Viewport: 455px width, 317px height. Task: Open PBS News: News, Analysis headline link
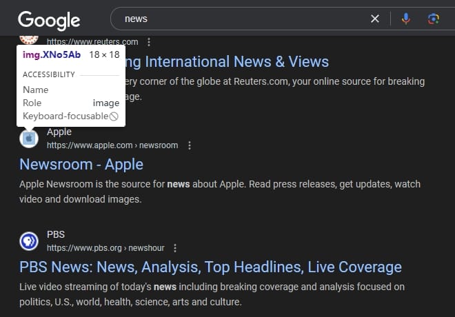(x=210, y=267)
